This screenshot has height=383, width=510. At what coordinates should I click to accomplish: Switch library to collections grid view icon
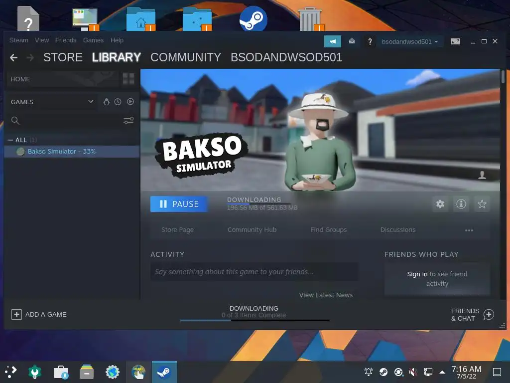pyautogui.click(x=128, y=79)
